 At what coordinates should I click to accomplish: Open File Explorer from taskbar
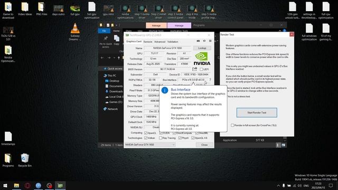tap(16, 185)
